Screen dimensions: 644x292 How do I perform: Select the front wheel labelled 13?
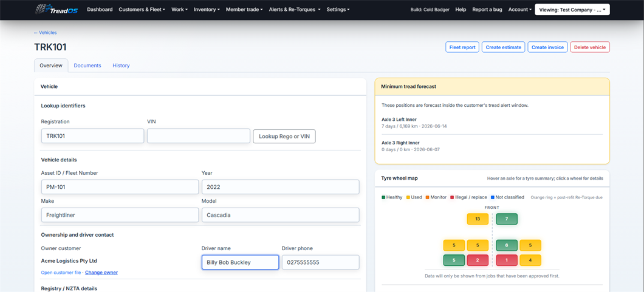click(x=478, y=219)
